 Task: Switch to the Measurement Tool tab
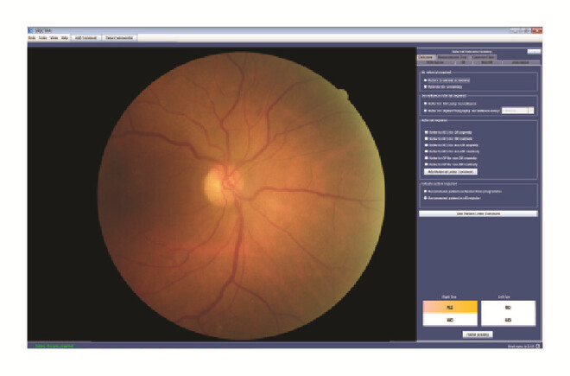click(453, 57)
